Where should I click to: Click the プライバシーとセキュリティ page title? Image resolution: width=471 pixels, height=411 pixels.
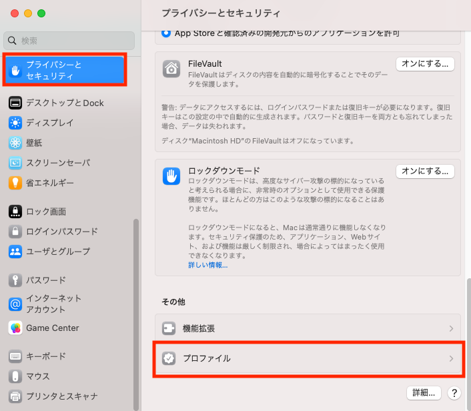click(x=221, y=13)
